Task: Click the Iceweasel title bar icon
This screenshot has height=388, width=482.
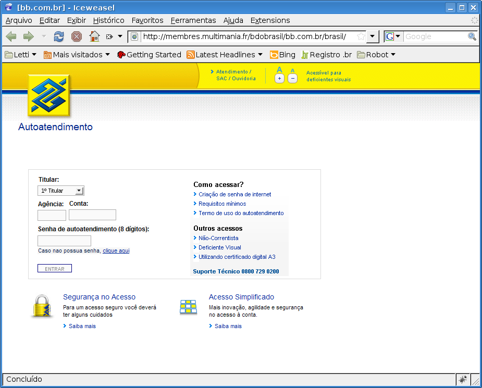Action: (x=9, y=7)
